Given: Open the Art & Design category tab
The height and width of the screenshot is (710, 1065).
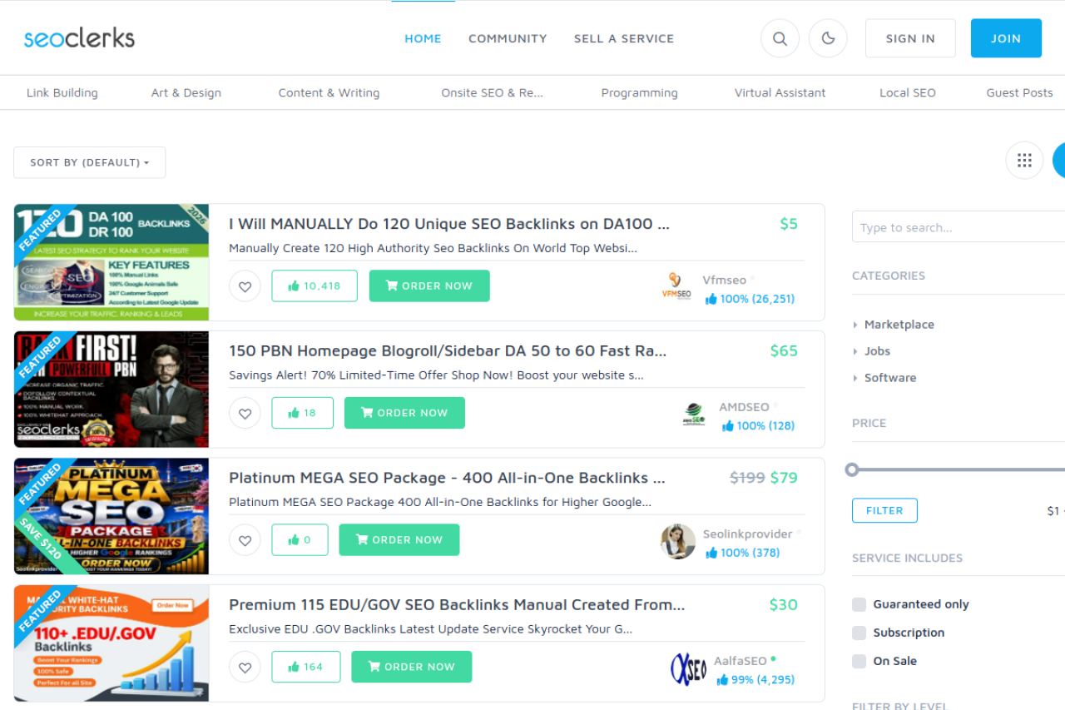Looking at the screenshot, I should [186, 93].
